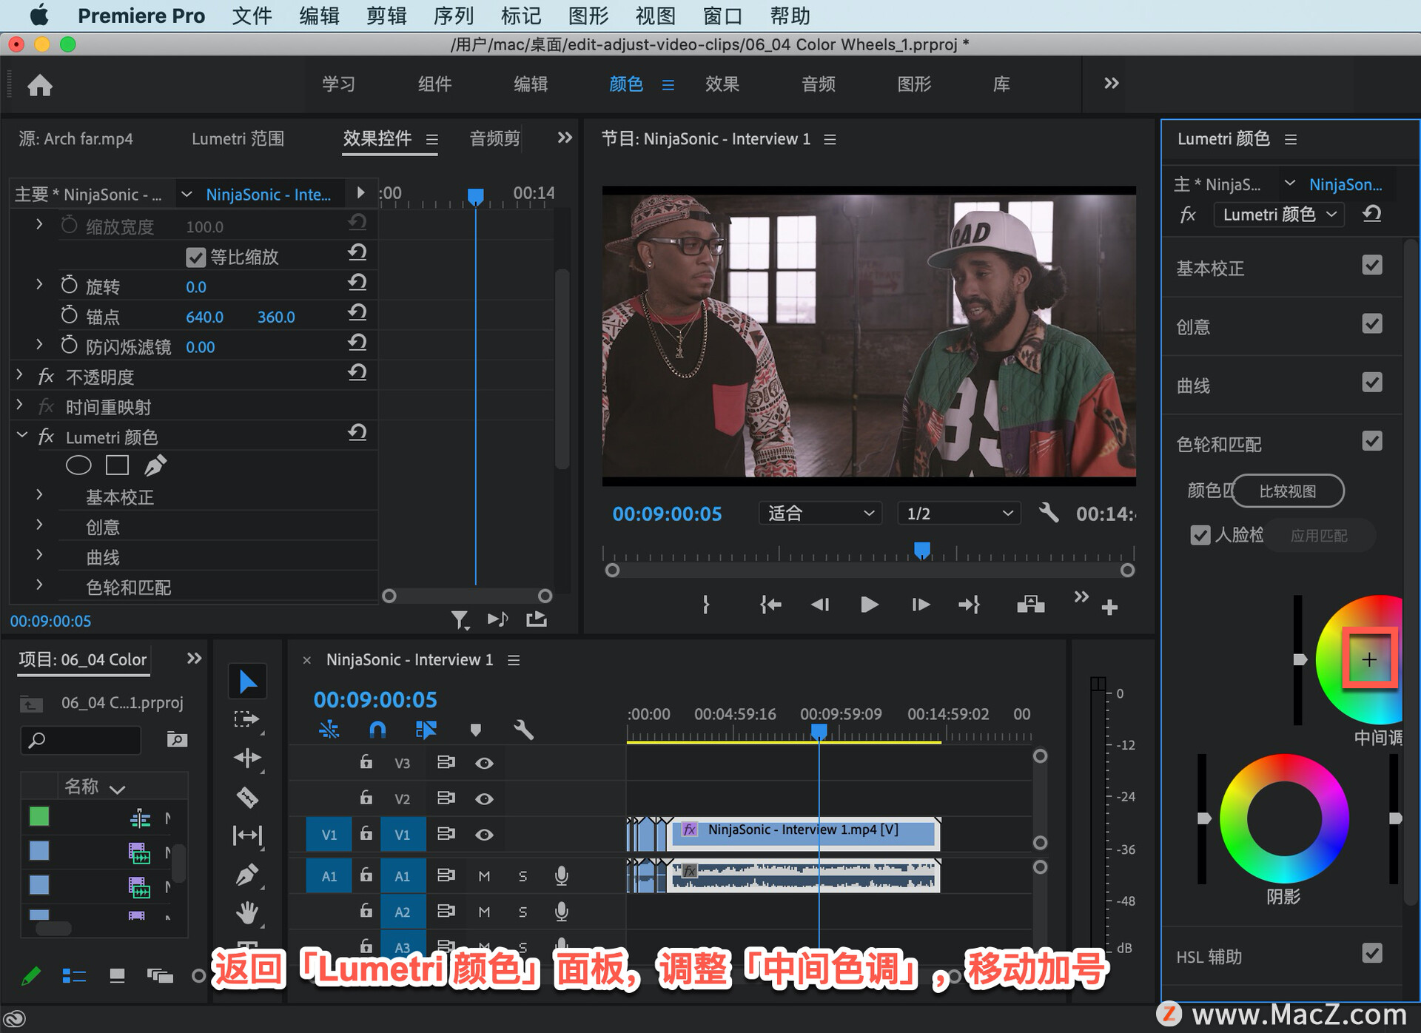Switch to the 效果 workspace
The width and height of the screenshot is (1421, 1033).
point(722,84)
